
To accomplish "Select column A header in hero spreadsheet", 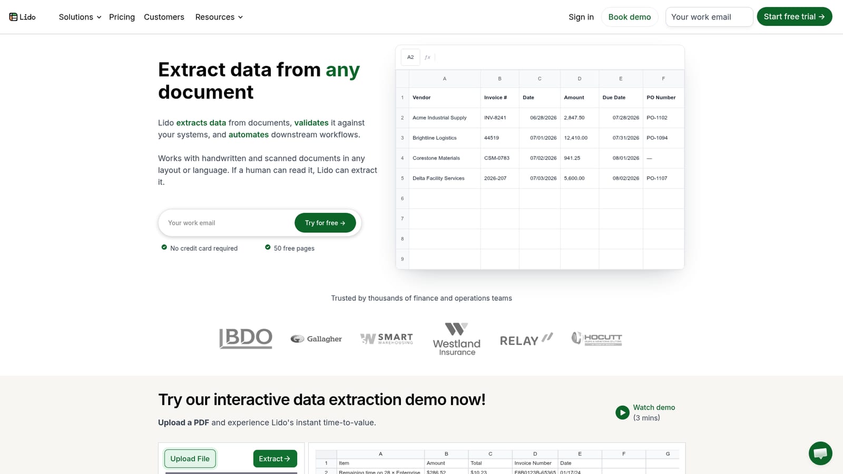I will 445,78.
